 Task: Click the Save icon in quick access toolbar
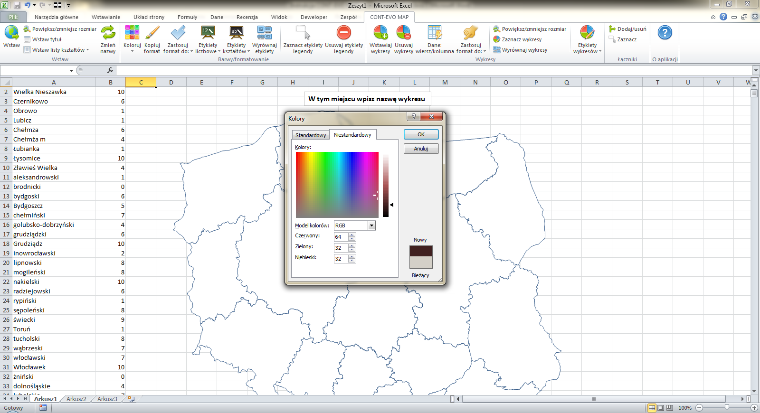(x=17, y=5)
